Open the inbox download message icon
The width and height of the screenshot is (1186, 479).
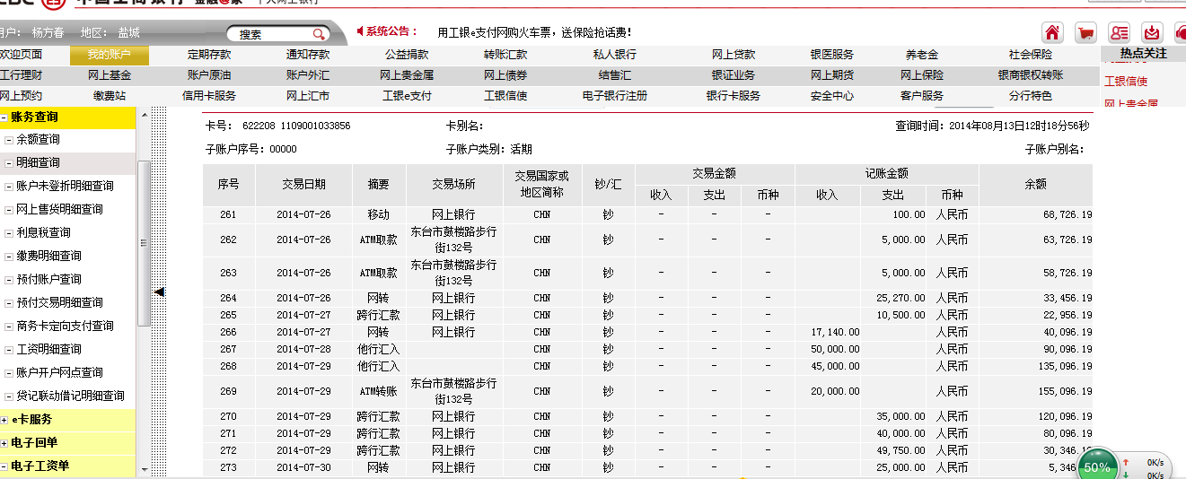pyautogui.click(x=1153, y=33)
